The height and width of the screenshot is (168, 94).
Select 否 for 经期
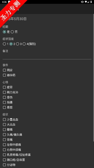[14, 32]
